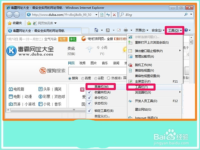Expand the 网页快讯库 dropdown
This screenshot has width=200, height=150.
(55, 23)
